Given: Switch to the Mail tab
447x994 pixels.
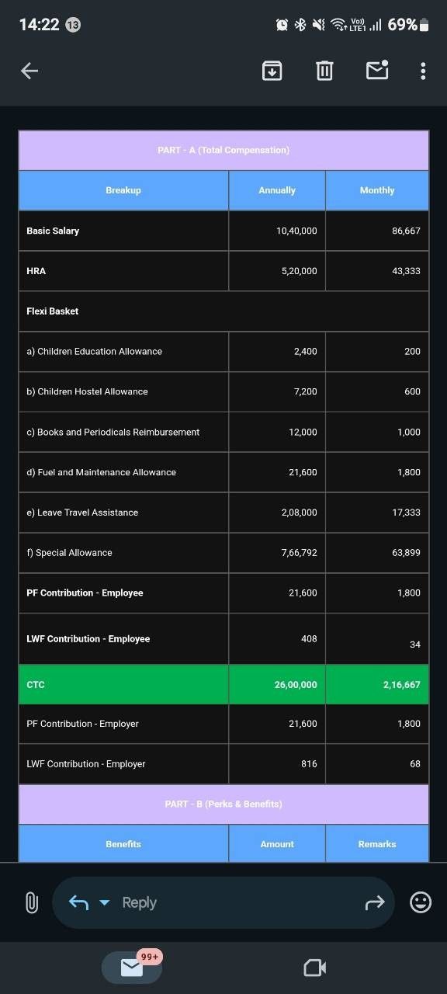Looking at the screenshot, I should [131, 968].
